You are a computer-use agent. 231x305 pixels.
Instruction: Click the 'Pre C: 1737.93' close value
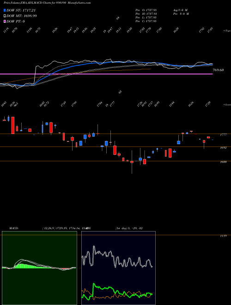click(x=146, y=21)
